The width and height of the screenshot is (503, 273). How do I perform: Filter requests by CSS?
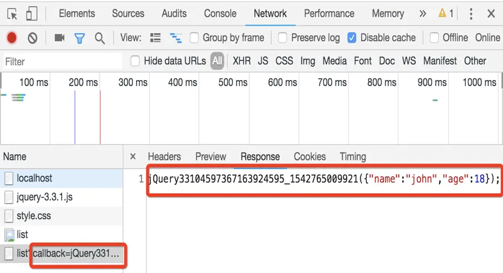coord(284,61)
